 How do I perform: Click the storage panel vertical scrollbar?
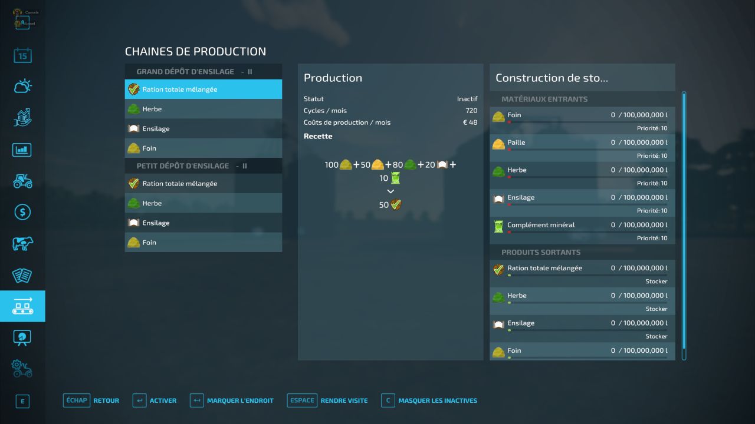(684, 224)
